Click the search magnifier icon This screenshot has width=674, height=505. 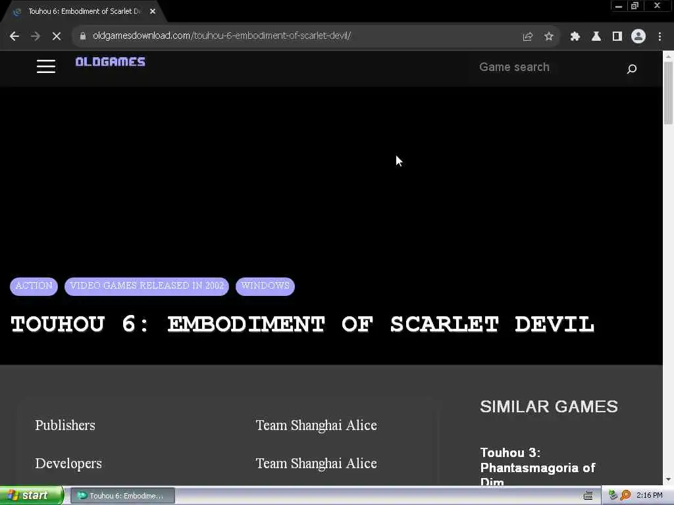[x=631, y=68]
